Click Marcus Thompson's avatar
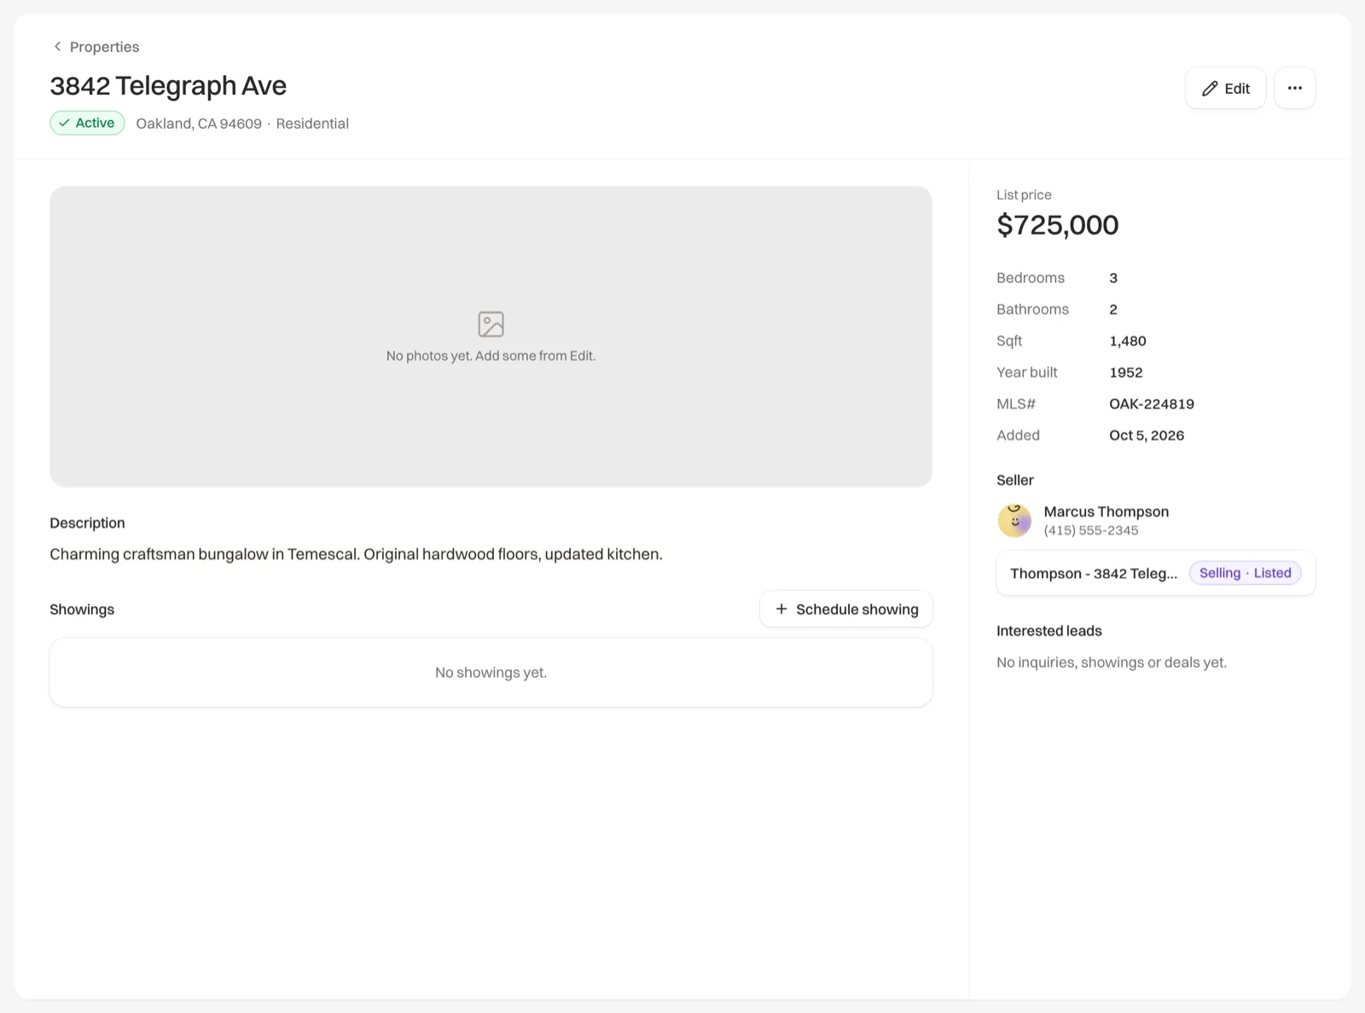The image size is (1365, 1013). tap(1014, 520)
